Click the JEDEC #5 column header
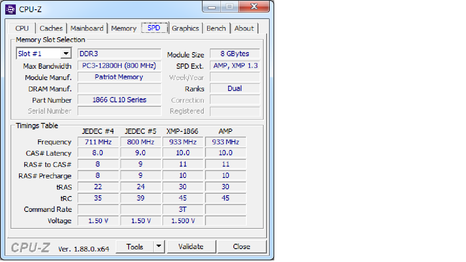466x262 pixels. pyautogui.click(x=141, y=131)
